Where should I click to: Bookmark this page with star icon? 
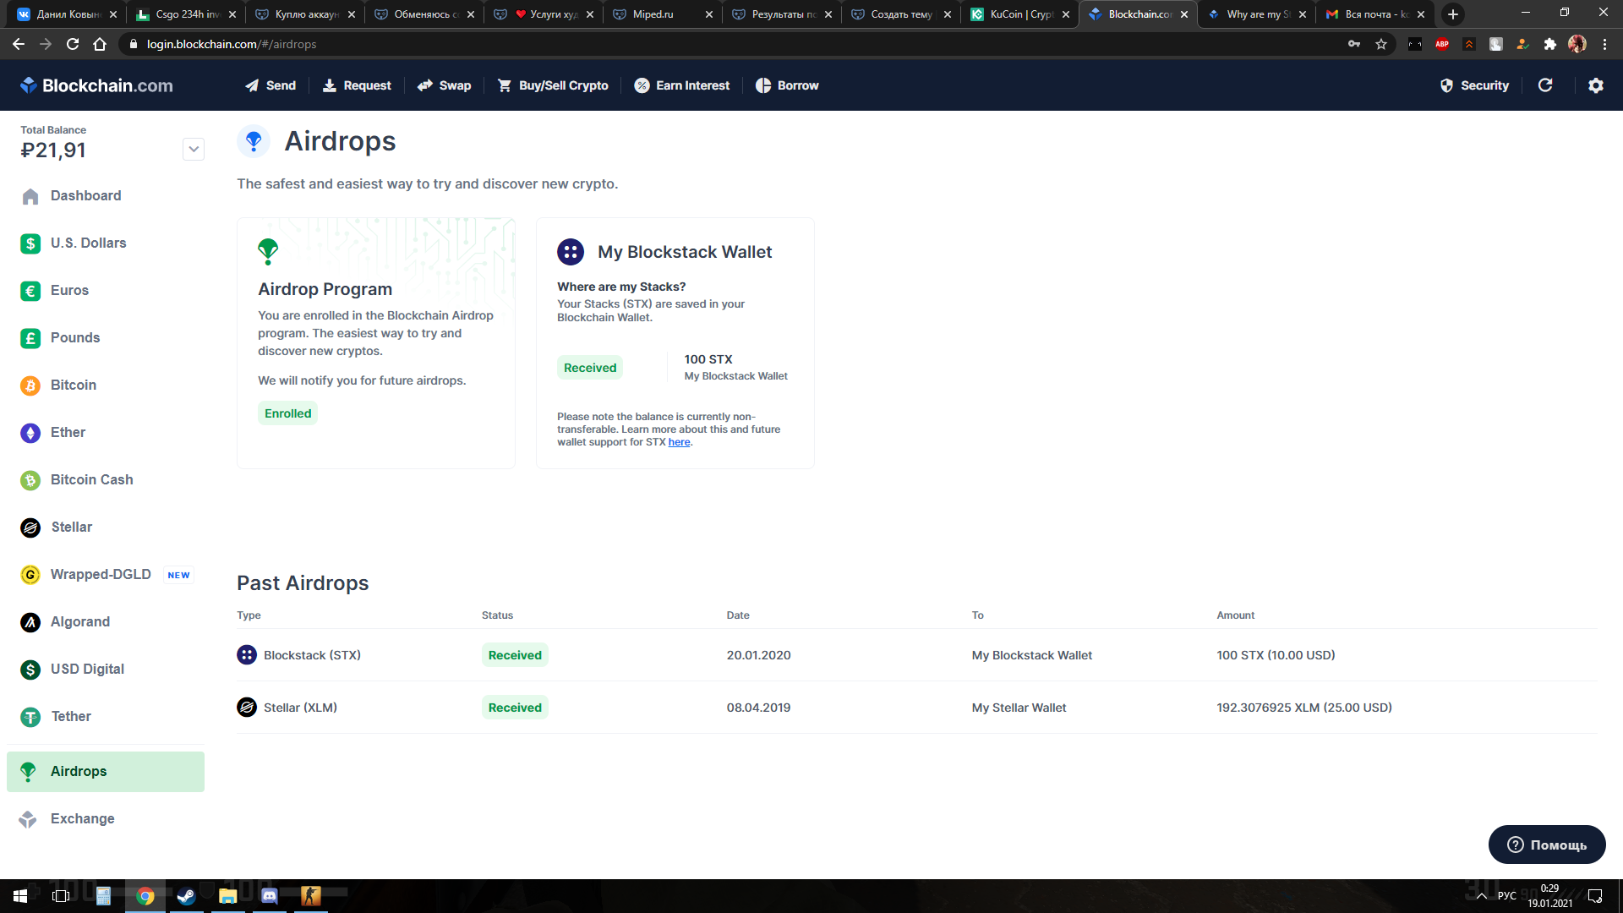[x=1381, y=44]
